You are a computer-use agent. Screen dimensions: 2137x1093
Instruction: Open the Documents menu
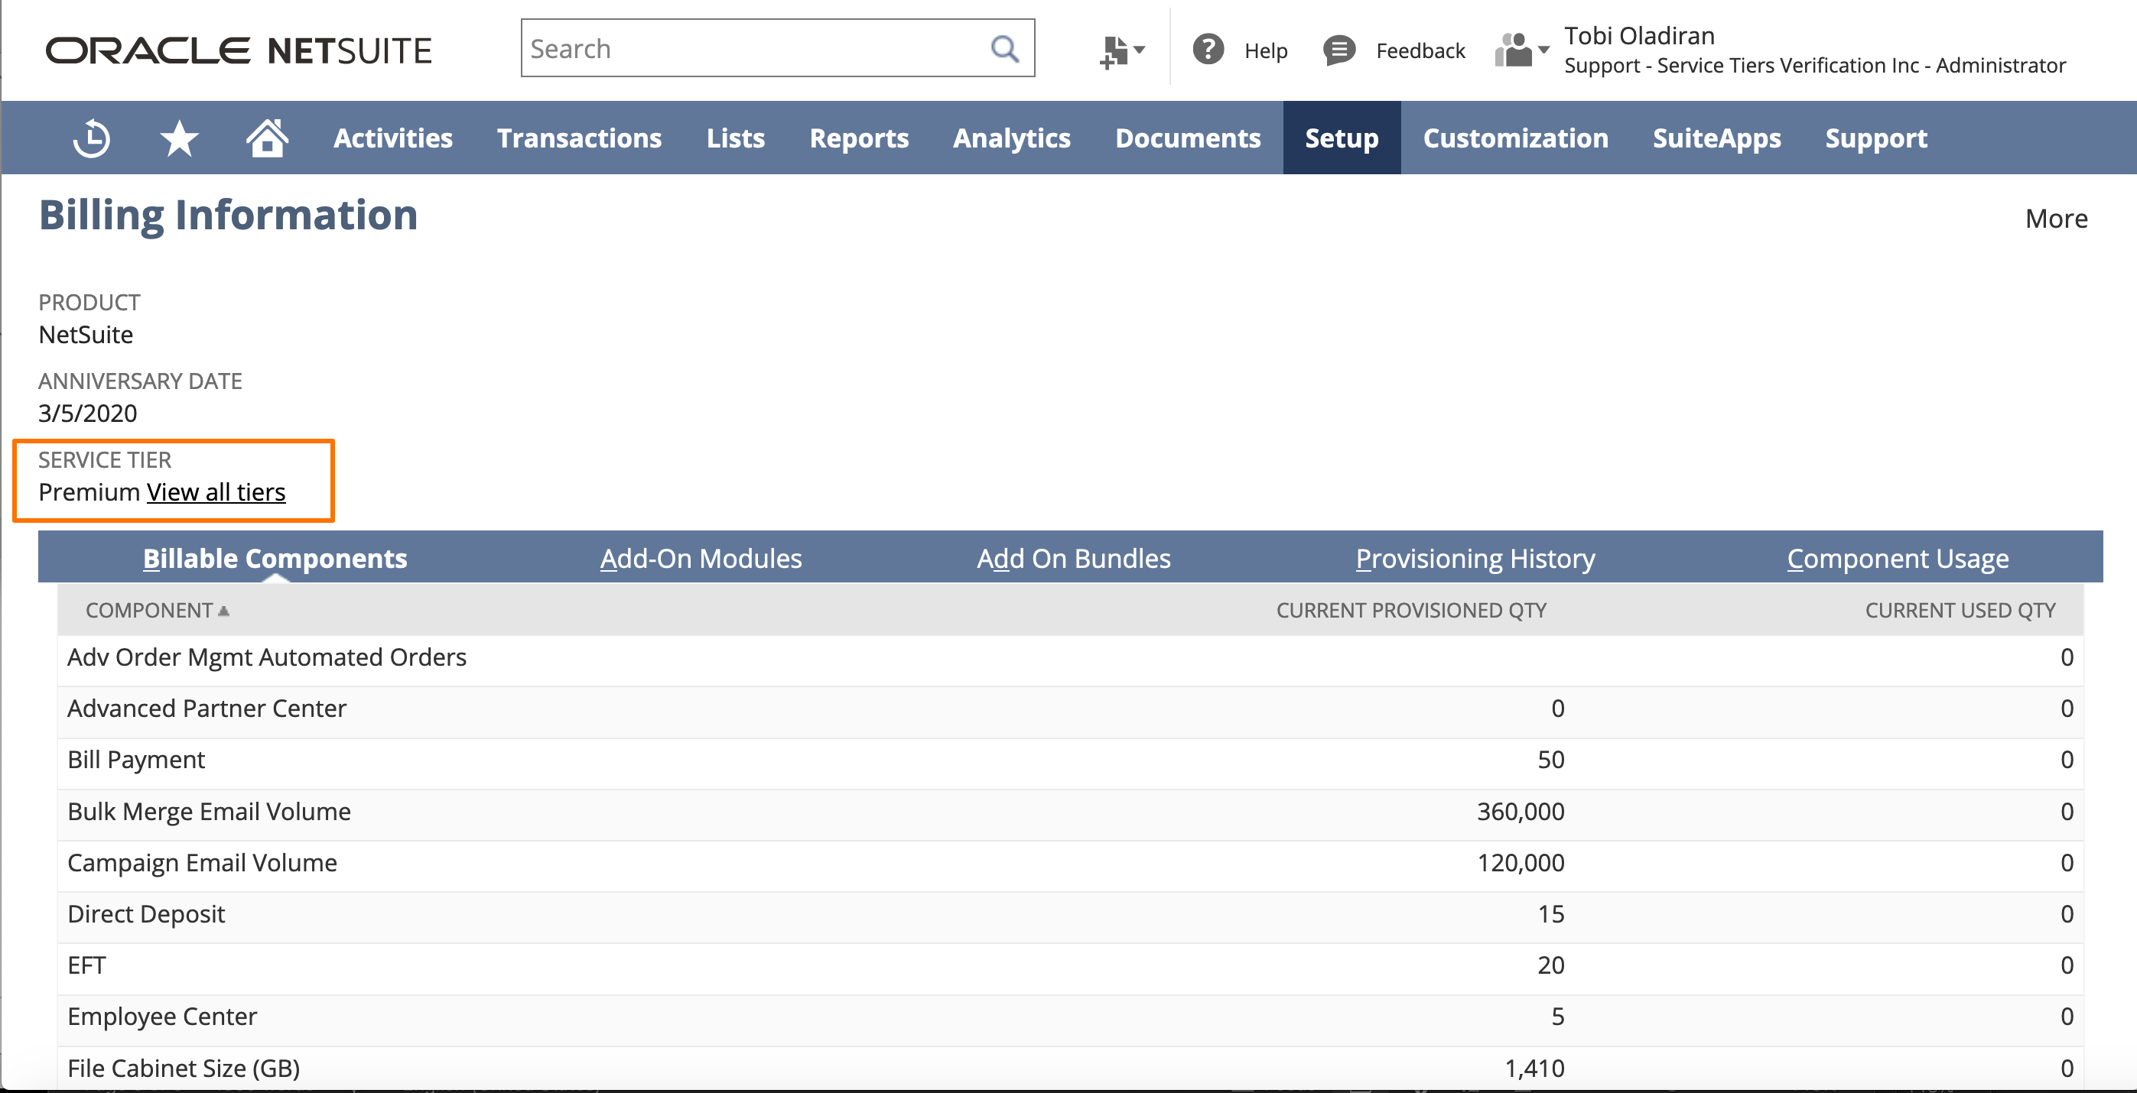coord(1187,138)
